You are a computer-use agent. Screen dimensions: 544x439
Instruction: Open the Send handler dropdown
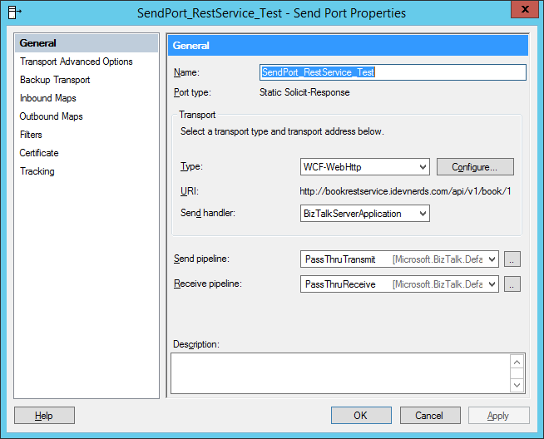pos(365,213)
